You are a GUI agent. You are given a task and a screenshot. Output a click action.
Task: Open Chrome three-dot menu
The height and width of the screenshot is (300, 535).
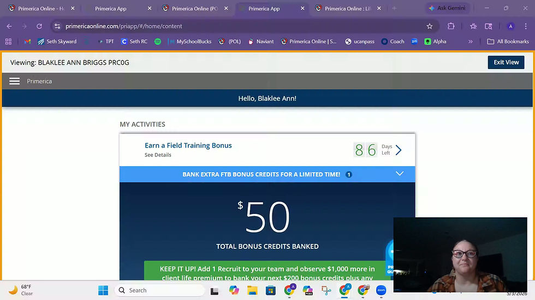tap(526, 26)
